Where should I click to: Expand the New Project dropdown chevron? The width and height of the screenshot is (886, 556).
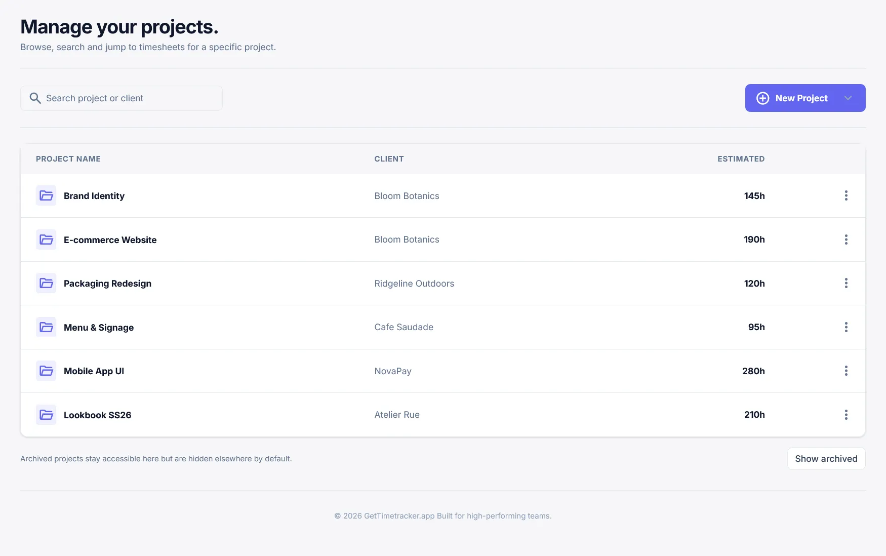coord(848,98)
